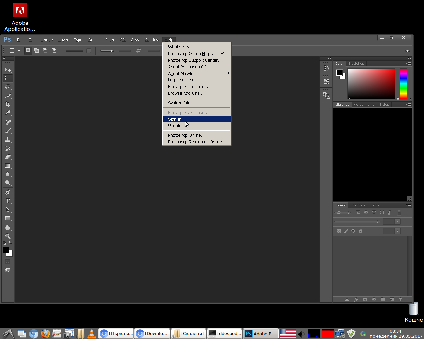Enable New selection mode in options bar
Image resolution: width=424 pixels, height=339 pixels.
[28, 50]
